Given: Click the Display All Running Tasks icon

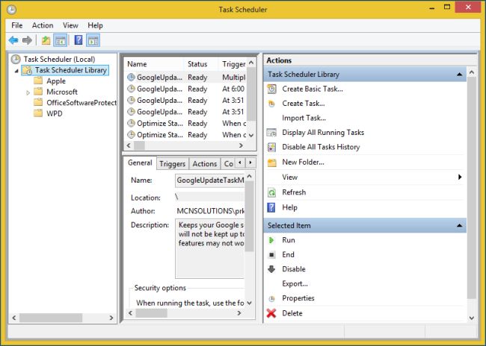Looking at the screenshot, I should [x=271, y=133].
